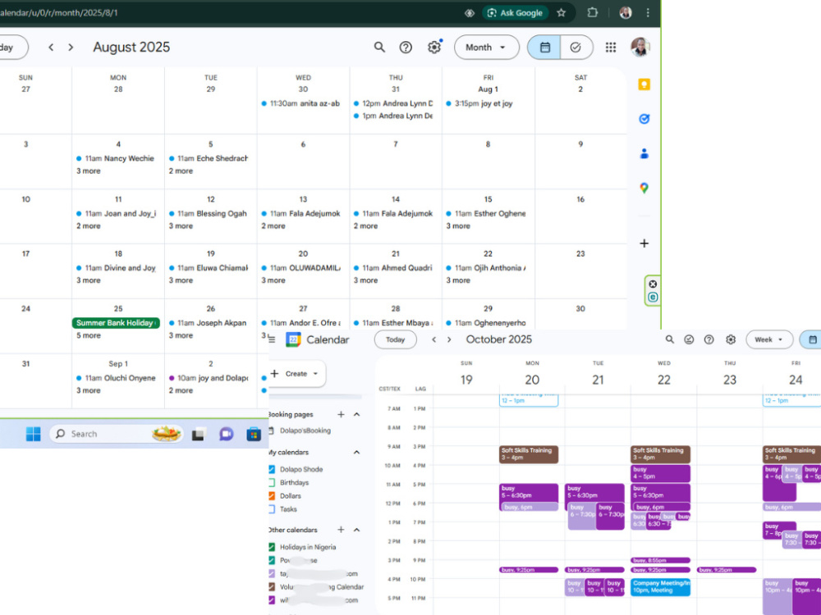Open the Windows Start button
821x615 pixels.
34,434
